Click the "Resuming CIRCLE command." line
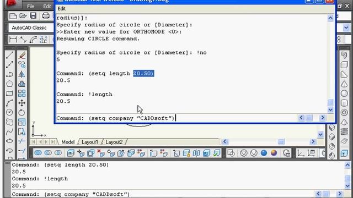 point(98,38)
